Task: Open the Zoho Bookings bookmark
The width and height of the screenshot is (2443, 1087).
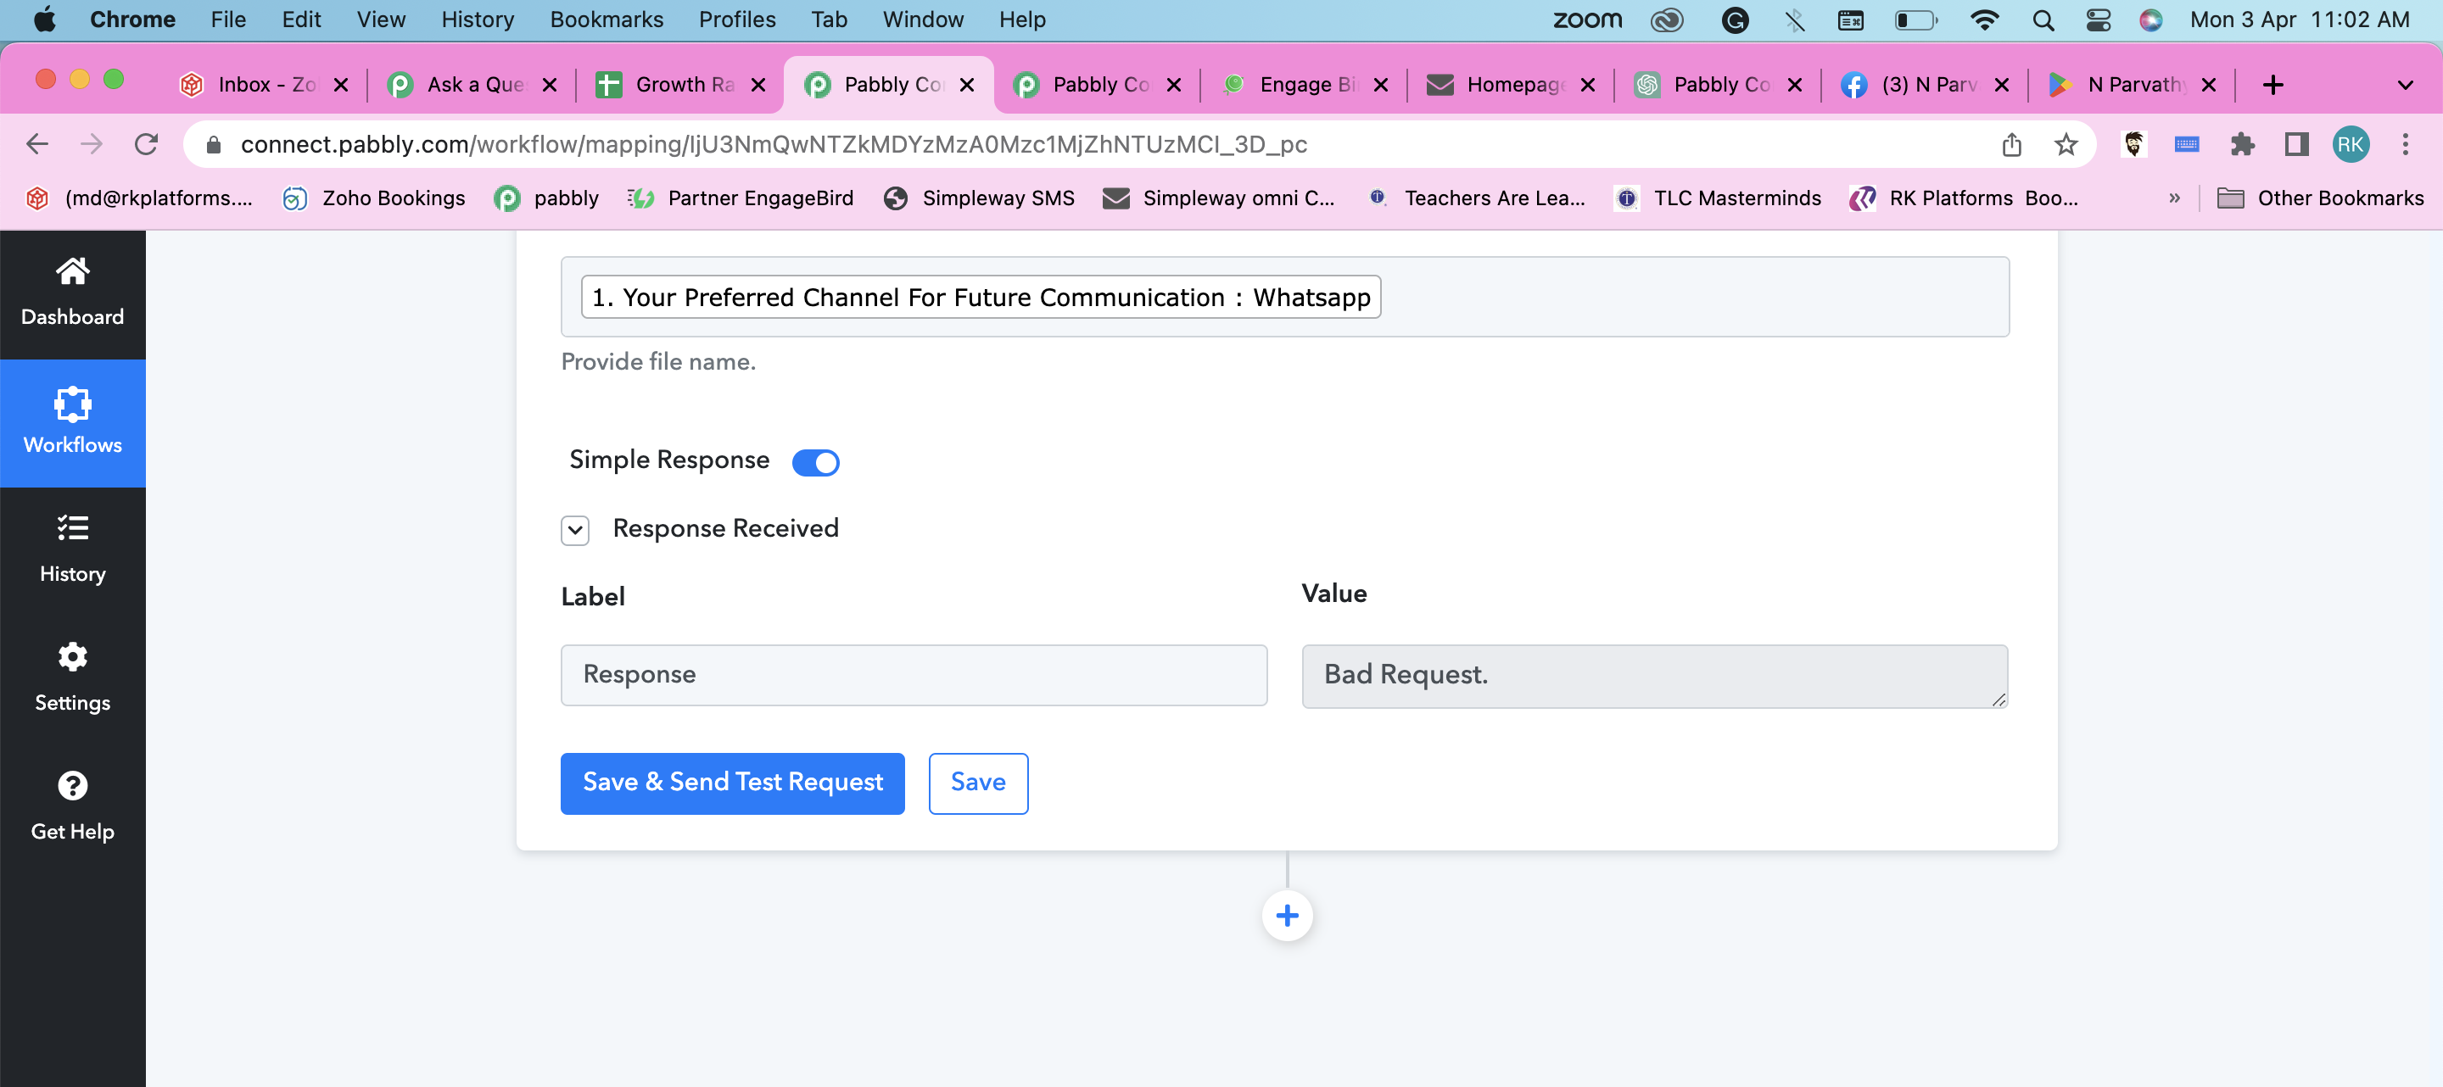Action: pos(375,198)
